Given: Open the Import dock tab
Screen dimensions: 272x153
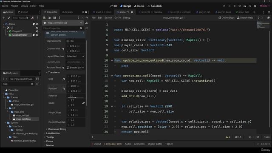Looking at the screenshot, I should tap(23, 12).
